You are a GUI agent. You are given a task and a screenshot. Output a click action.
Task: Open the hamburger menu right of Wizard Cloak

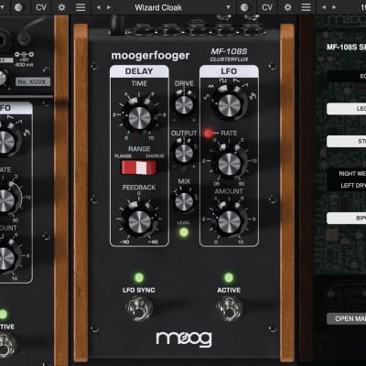tap(306, 7)
